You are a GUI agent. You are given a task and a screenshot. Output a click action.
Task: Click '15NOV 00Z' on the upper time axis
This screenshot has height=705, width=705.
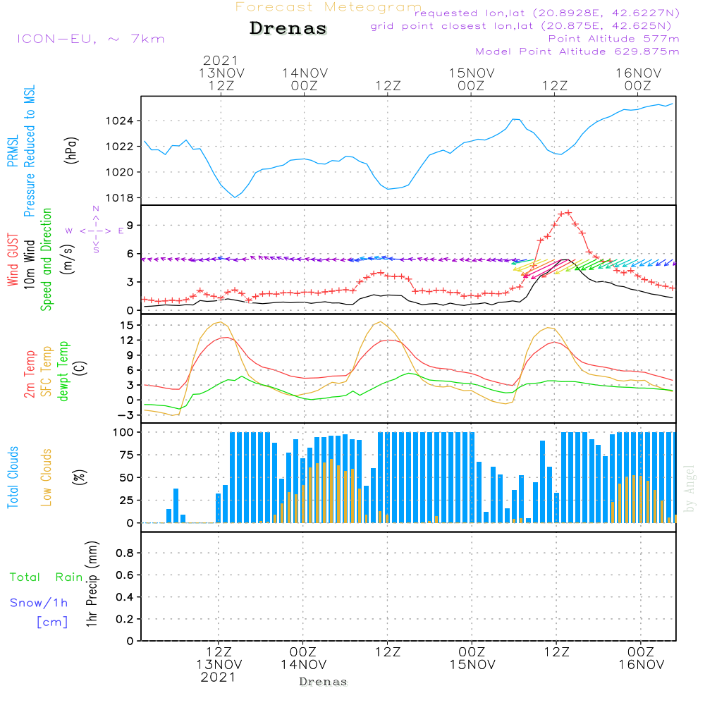471,79
